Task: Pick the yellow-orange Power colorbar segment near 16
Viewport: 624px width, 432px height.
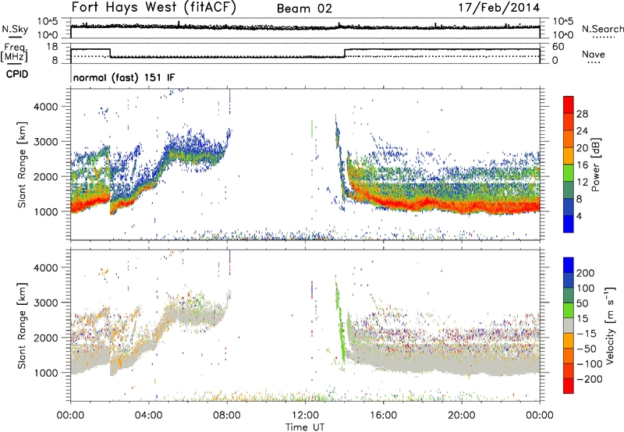Action: pyautogui.click(x=569, y=155)
